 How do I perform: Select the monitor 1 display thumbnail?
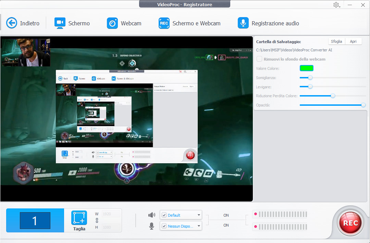(35, 220)
